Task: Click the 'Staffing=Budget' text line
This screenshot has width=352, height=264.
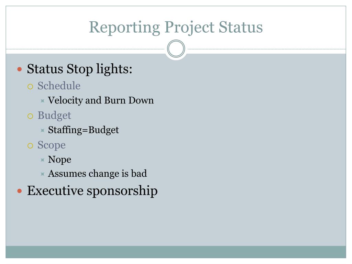Action: (84, 130)
